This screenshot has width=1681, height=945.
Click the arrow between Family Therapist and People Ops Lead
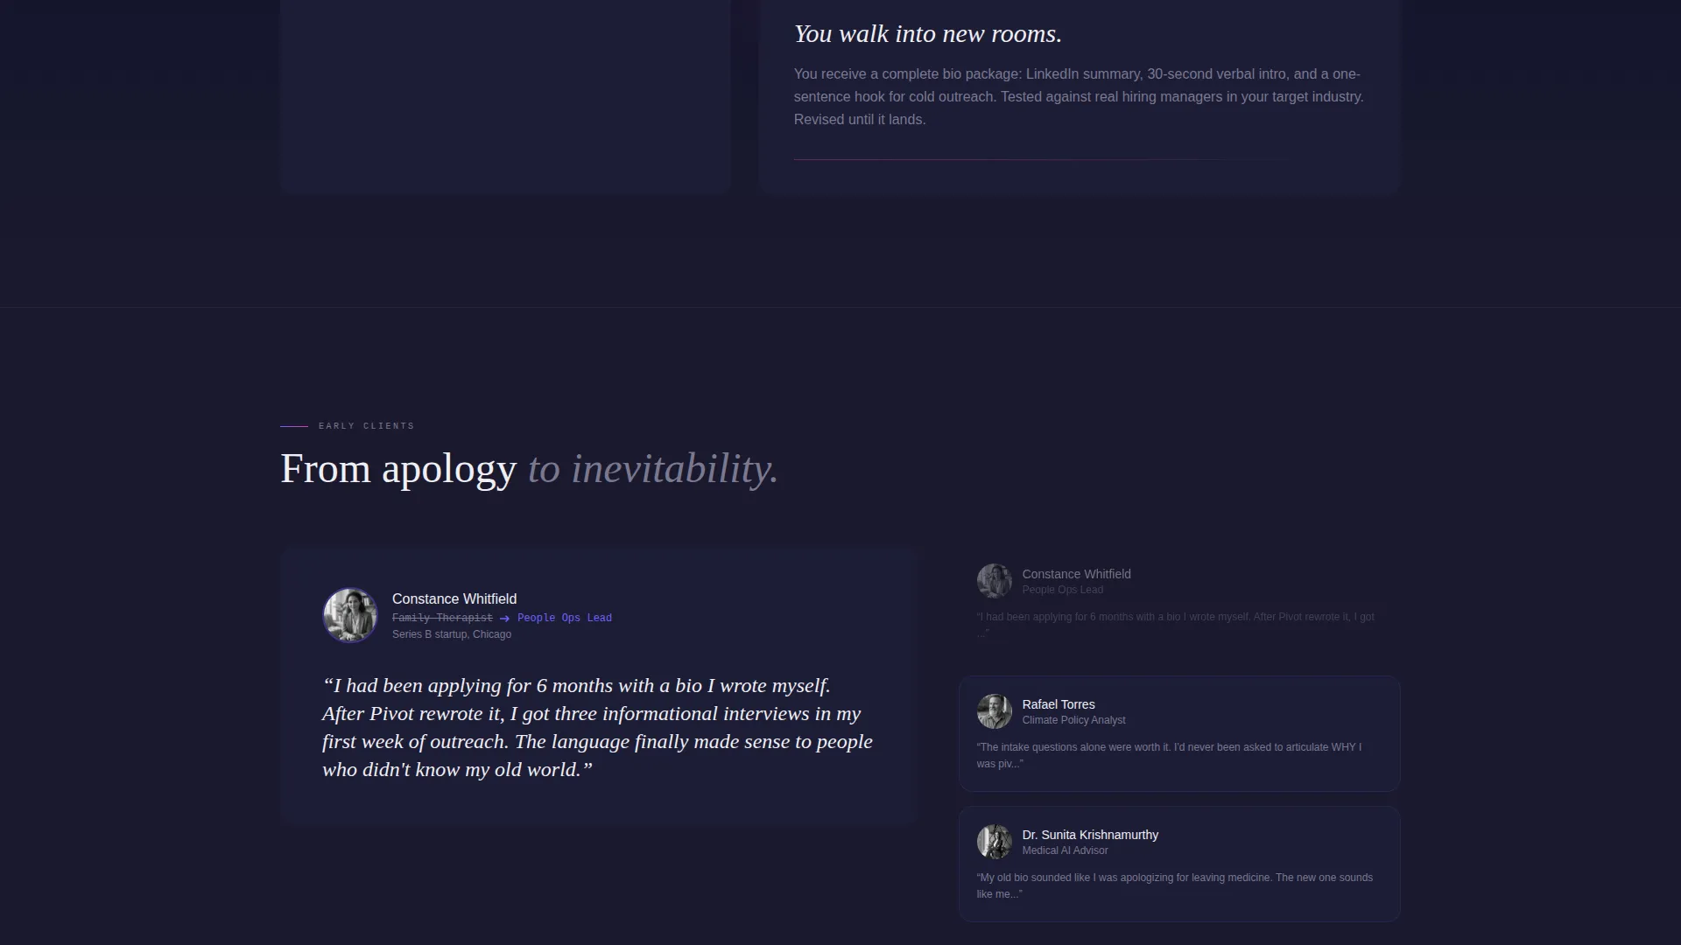pyautogui.click(x=504, y=619)
